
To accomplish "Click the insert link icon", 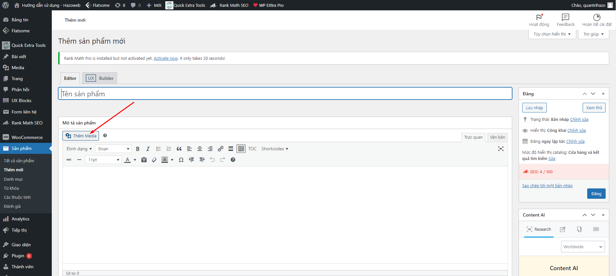I will [220, 149].
